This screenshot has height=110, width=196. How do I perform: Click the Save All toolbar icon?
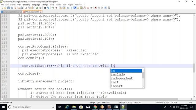(12, 8)
